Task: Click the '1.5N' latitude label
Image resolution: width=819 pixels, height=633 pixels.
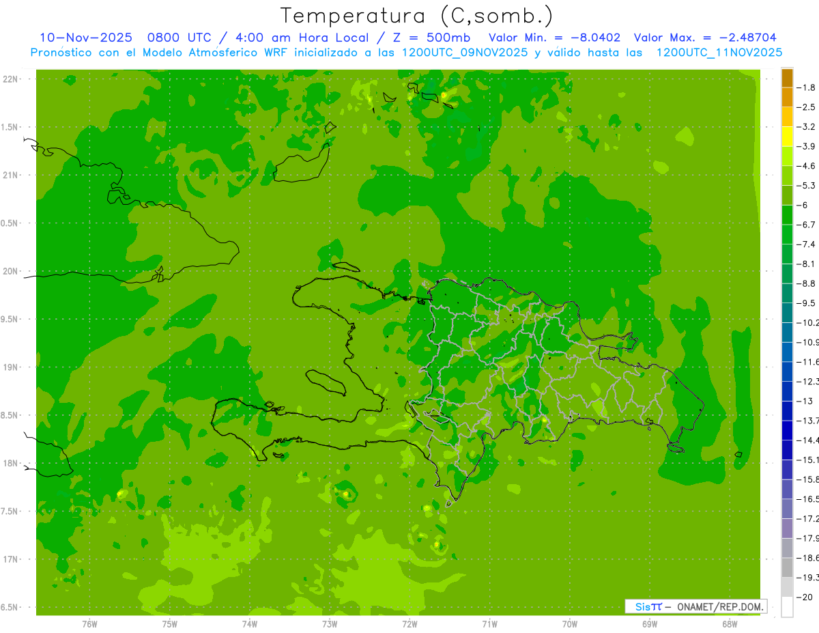Action: tap(11, 127)
